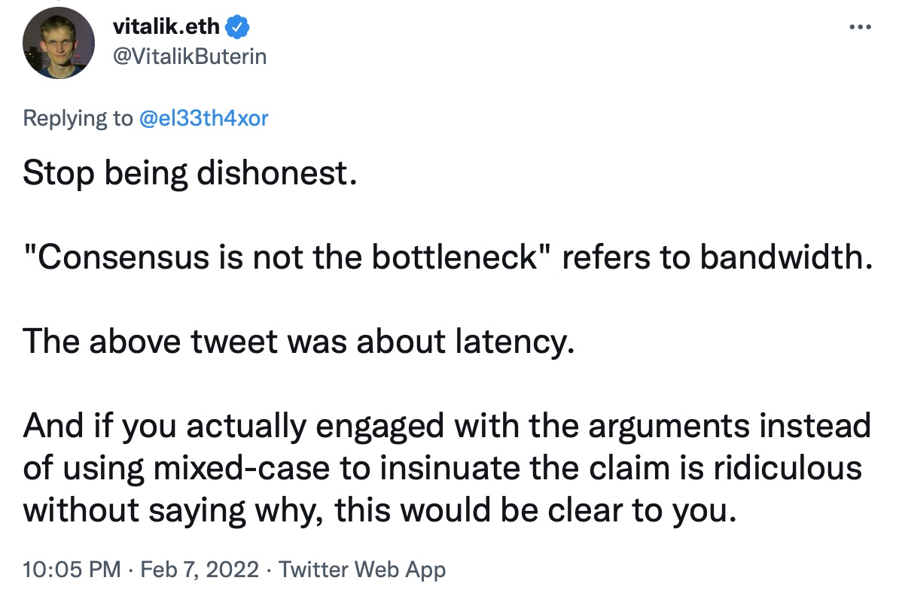Viewport: 899px width, 608px height.
Task: Click the blue verified checkmark badge
Action: click(x=239, y=27)
